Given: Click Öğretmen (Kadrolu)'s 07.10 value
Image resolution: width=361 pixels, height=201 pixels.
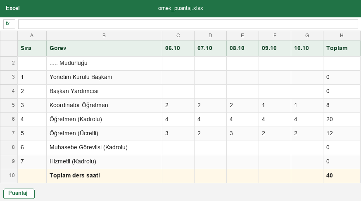Looking at the screenshot, I should (x=210, y=120).
